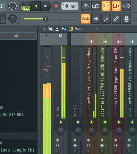Click the 140.000 tempo field
Viewport: 137px width, 154px height.
70,6
